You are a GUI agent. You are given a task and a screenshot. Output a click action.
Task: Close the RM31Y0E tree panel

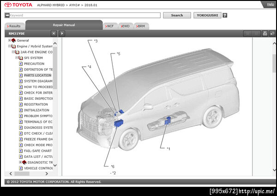tap(54, 34)
